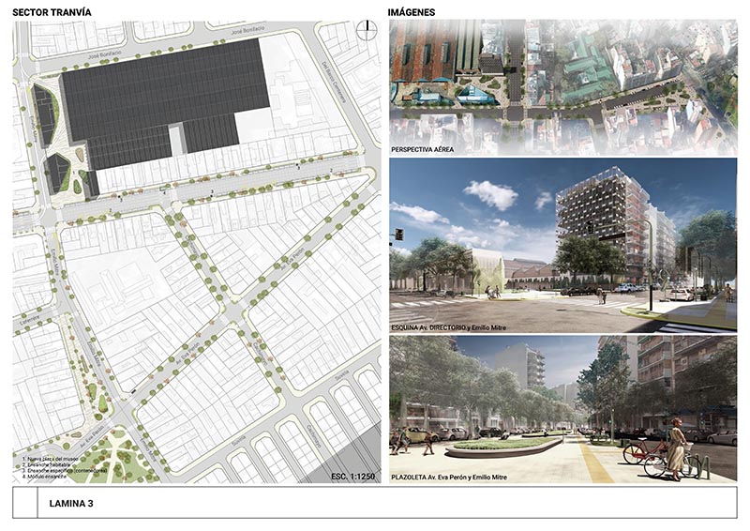Select the IMÁGENES section heading
The height and width of the screenshot is (531, 750).
click(415, 11)
